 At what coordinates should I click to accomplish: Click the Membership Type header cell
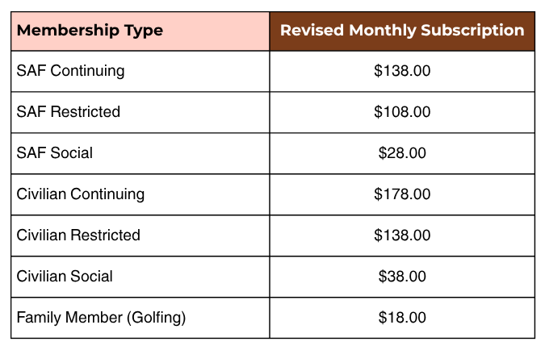point(140,31)
